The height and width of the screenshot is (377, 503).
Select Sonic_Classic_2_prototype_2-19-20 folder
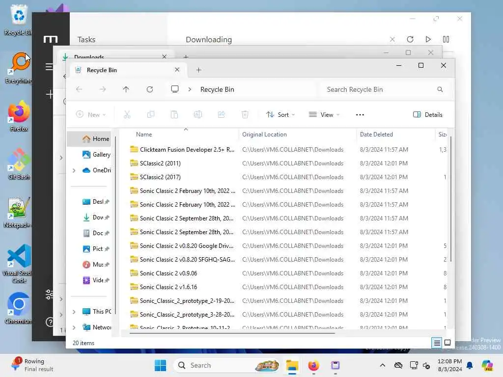tap(182, 301)
